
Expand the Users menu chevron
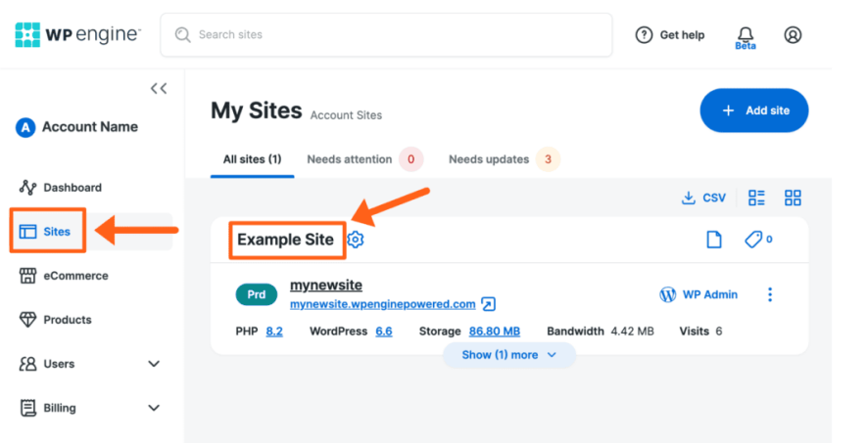click(154, 364)
